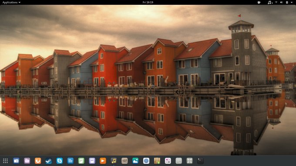Launch the tweak tool switches icon
296x166 pixels.
pos(168,161)
